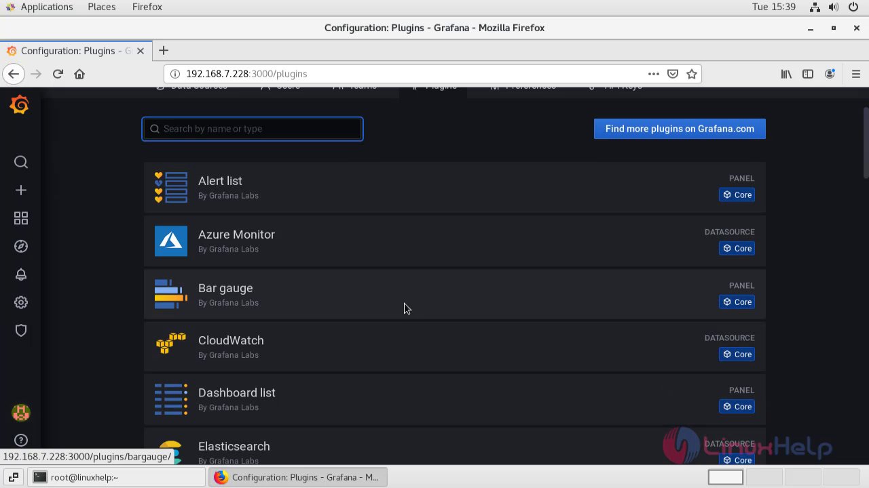Click Core badge on Alert list row
Screen dimensions: 869x488
pyautogui.click(x=737, y=195)
